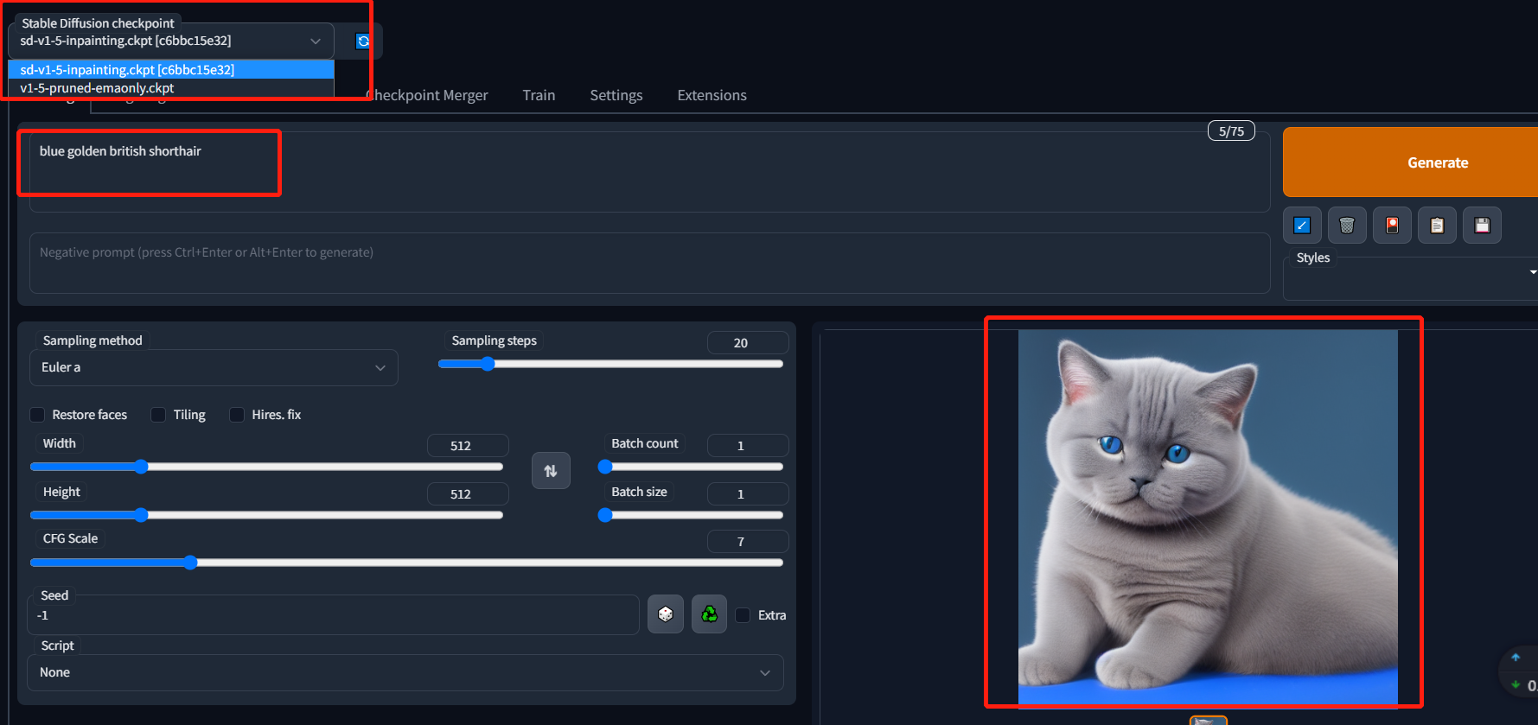
Task: Click into the Negative prompt field
Action: [649, 263]
